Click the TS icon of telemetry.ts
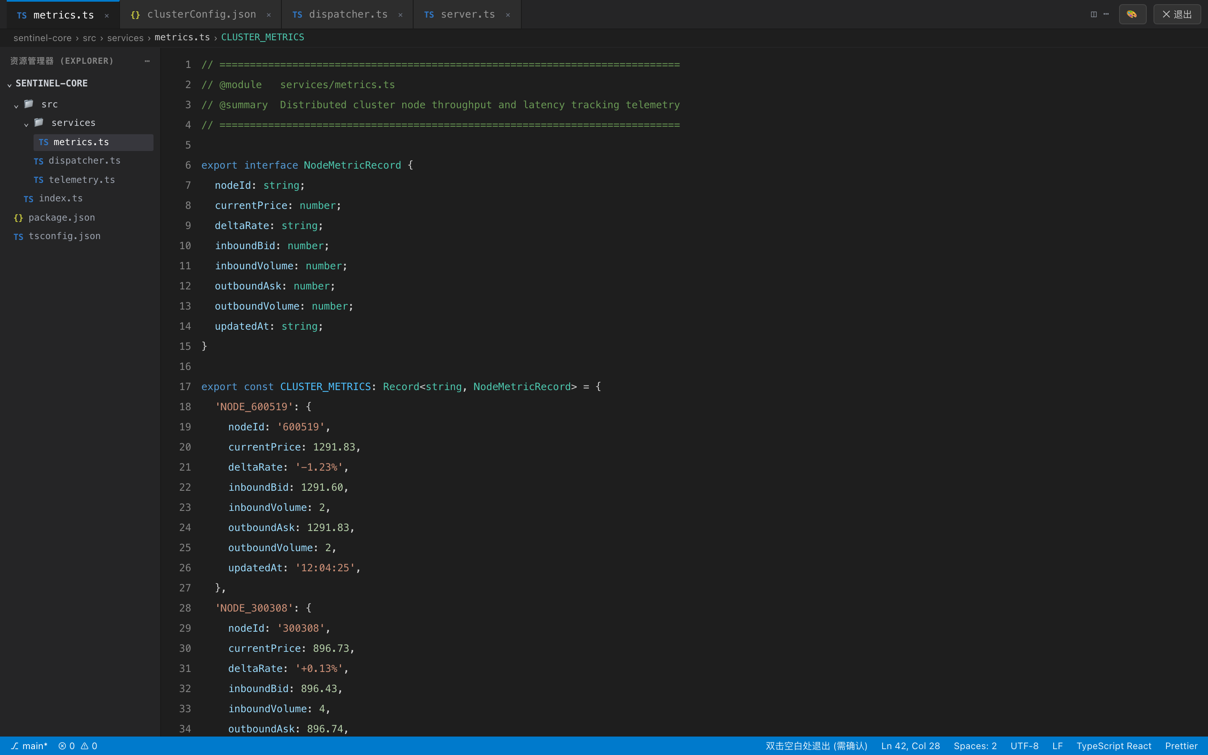Image resolution: width=1208 pixels, height=755 pixels. (39, 180)
